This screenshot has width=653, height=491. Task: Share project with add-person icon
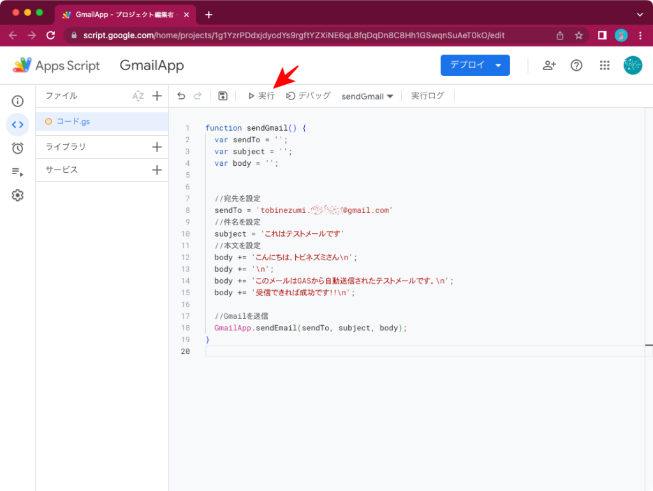(x=549, y=66)
